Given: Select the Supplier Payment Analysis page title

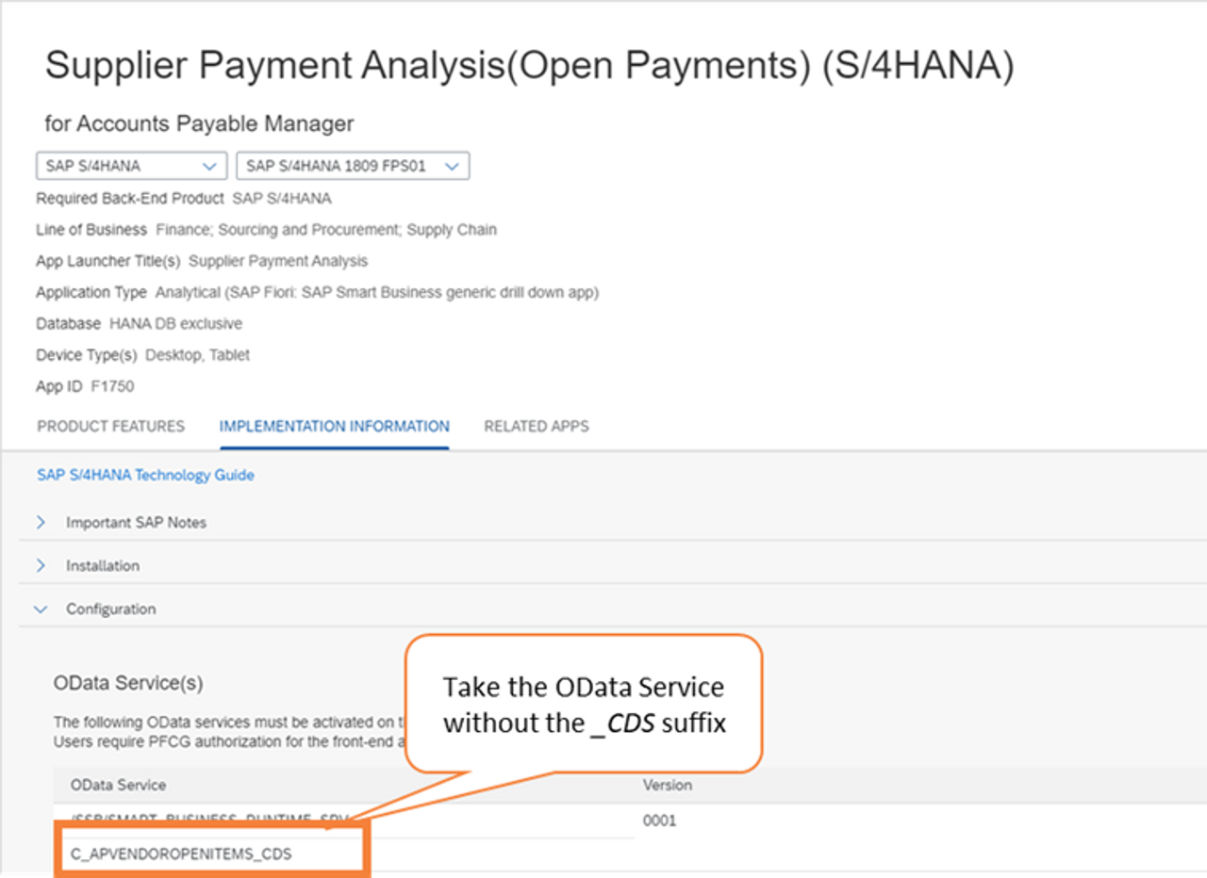Looking at the screenshot, I should pos(529,68).
